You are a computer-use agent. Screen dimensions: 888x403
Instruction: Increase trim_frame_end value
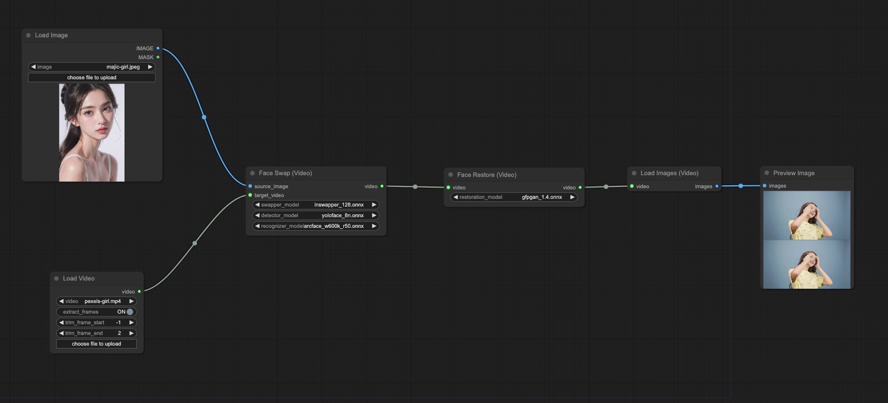(131, 333)
